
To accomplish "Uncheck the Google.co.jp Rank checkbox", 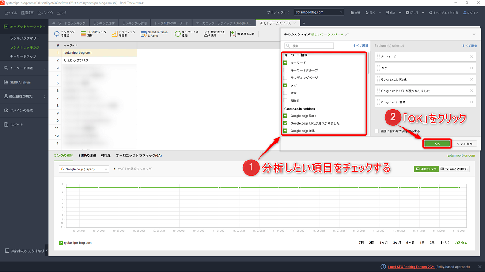I will point(285,116).
